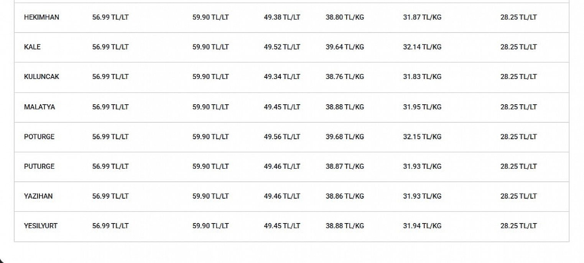584x263 pixels.
Task: Click the 49.38 TL/LT price for HEKIMHAN
Action: click(x=282, y=17)
